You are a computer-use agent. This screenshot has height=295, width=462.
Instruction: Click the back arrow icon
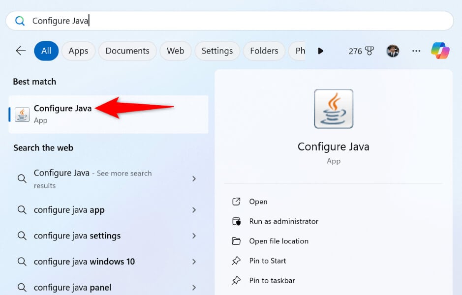pos(21,51)
